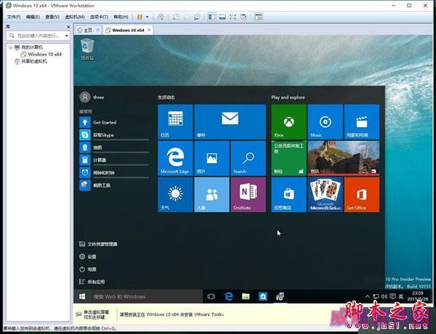436x334 pixels.
Task: Open Store from the guest taskbar
Action: pyautogui.click(x=263, y=296)
